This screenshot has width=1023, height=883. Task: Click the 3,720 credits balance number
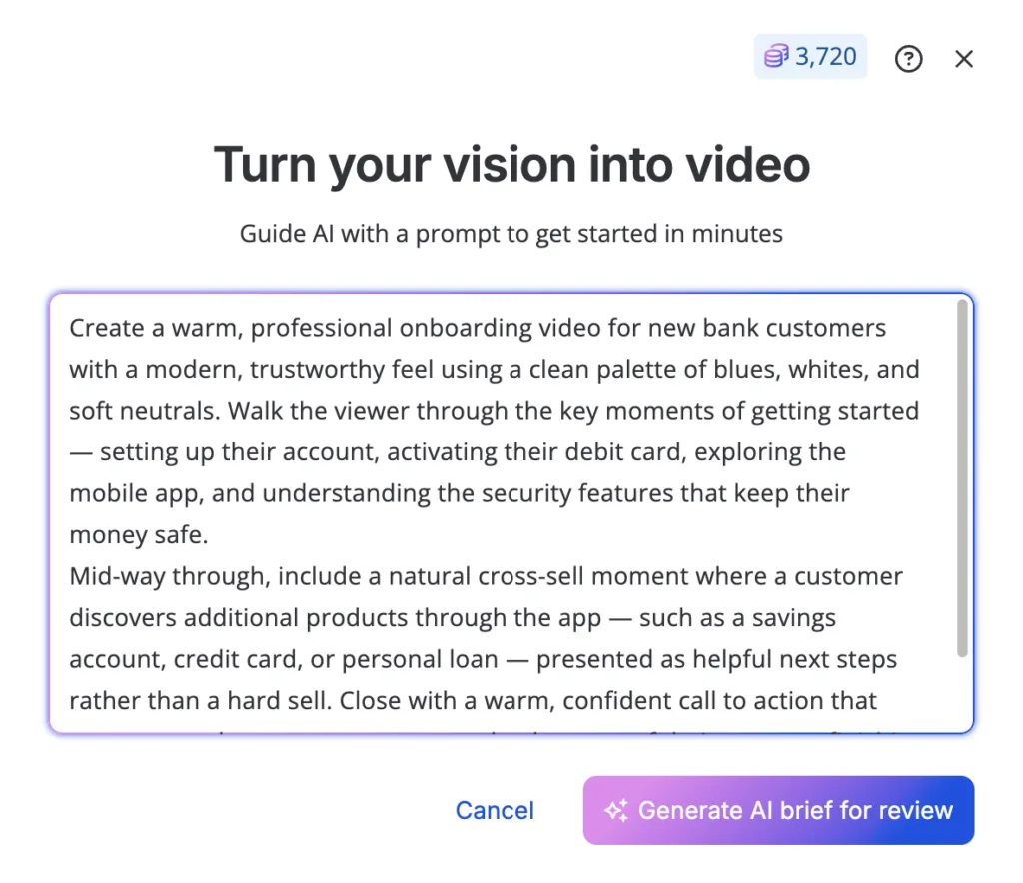[825, 57]
